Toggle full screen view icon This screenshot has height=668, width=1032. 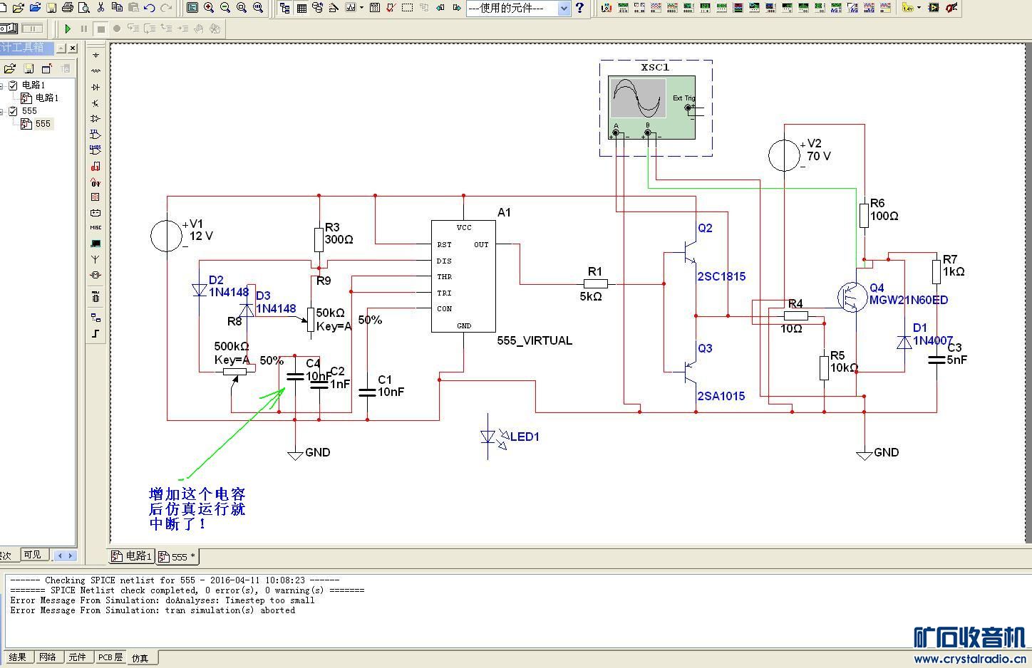[x=192, y=8]
